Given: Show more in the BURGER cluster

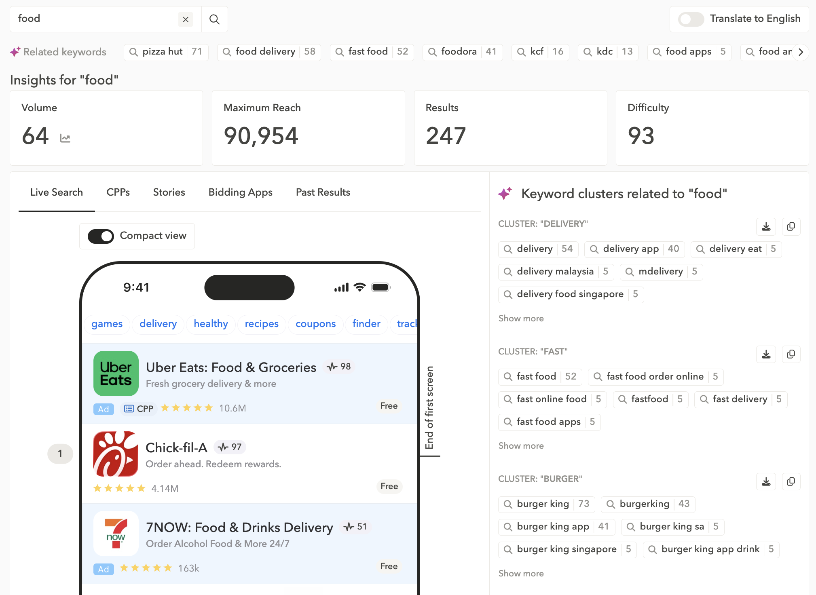Looking at the screenshot, I should (521, 574).
